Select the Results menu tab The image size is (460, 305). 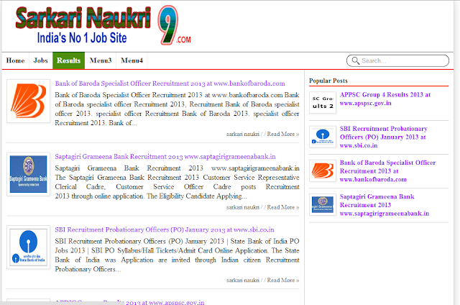point(69,60)
